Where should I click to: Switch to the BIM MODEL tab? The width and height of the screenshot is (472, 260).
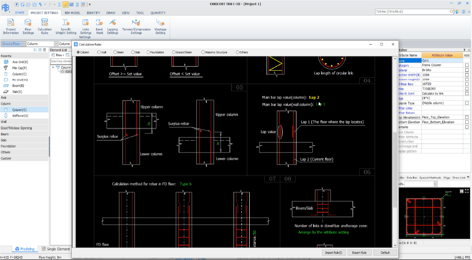point(73,13)
